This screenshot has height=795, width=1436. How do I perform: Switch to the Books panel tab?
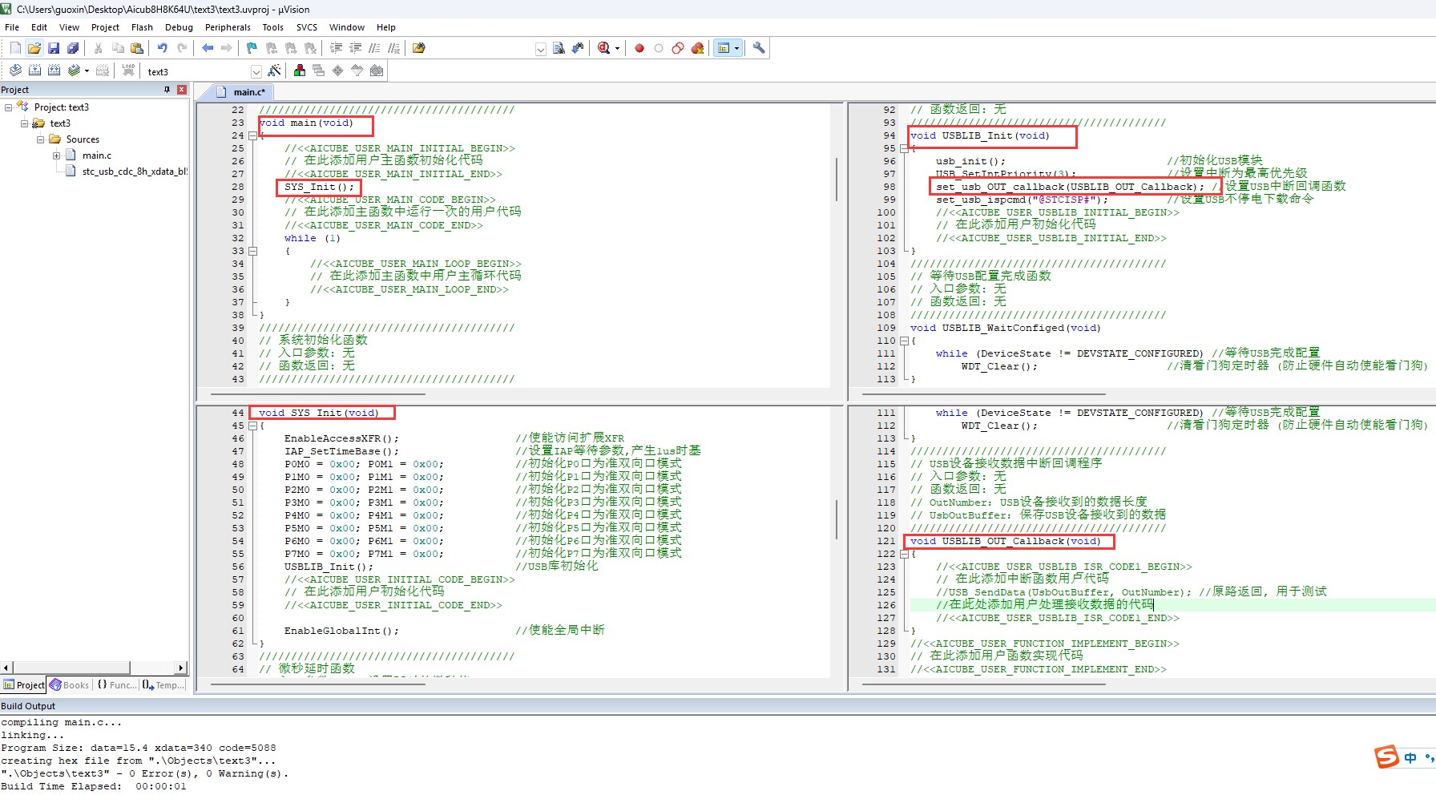click(x=70, y=685)
